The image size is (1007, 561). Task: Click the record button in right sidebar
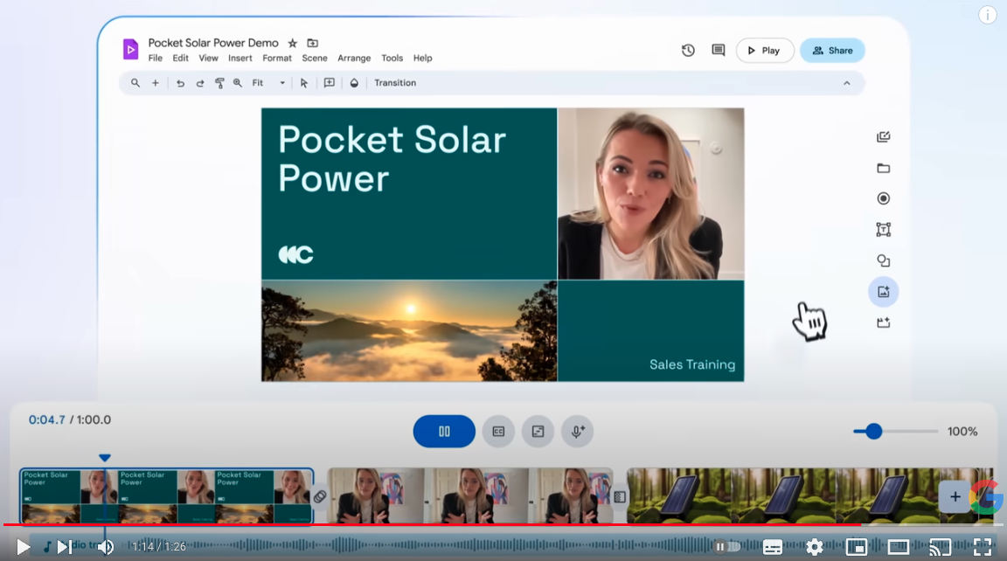pos(883,198)
